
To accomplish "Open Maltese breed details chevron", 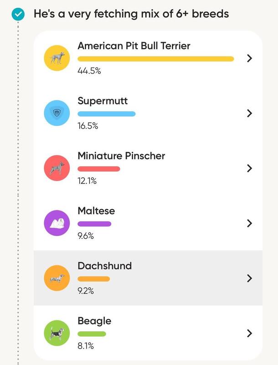I will coord(249,223).
